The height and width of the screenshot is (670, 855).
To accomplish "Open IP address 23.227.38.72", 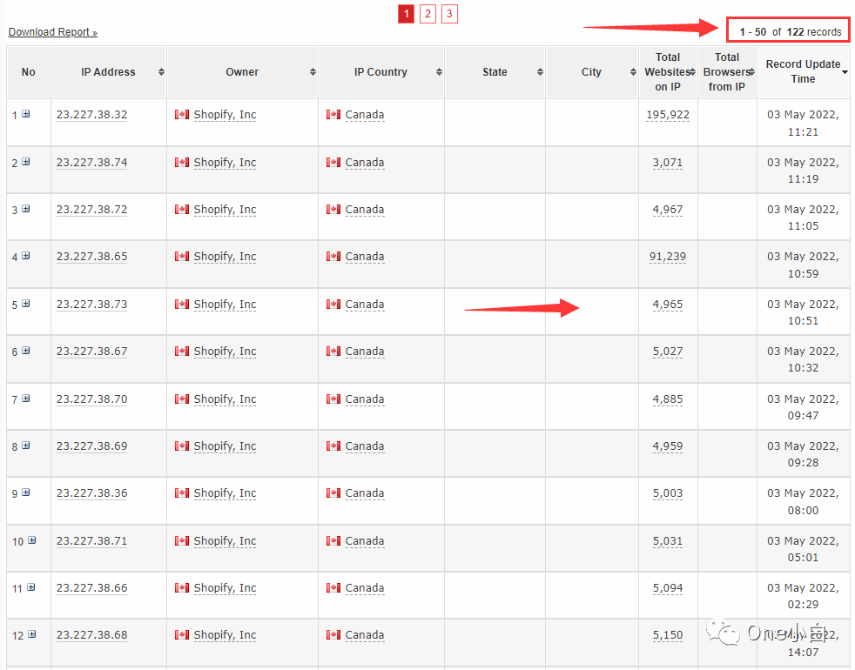I will [91, 210].
